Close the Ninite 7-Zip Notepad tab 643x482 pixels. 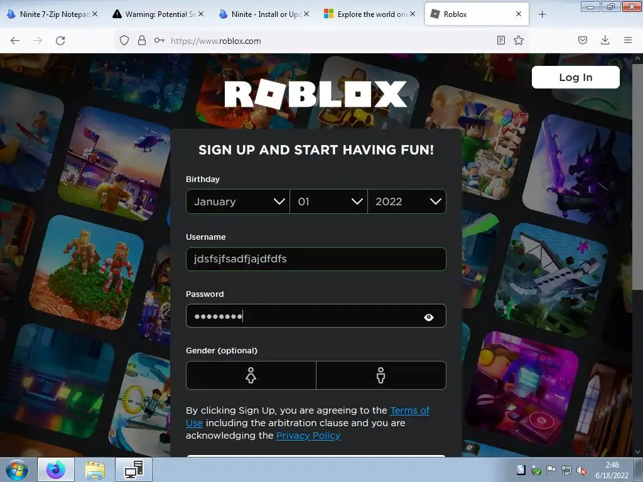[95, 14]
